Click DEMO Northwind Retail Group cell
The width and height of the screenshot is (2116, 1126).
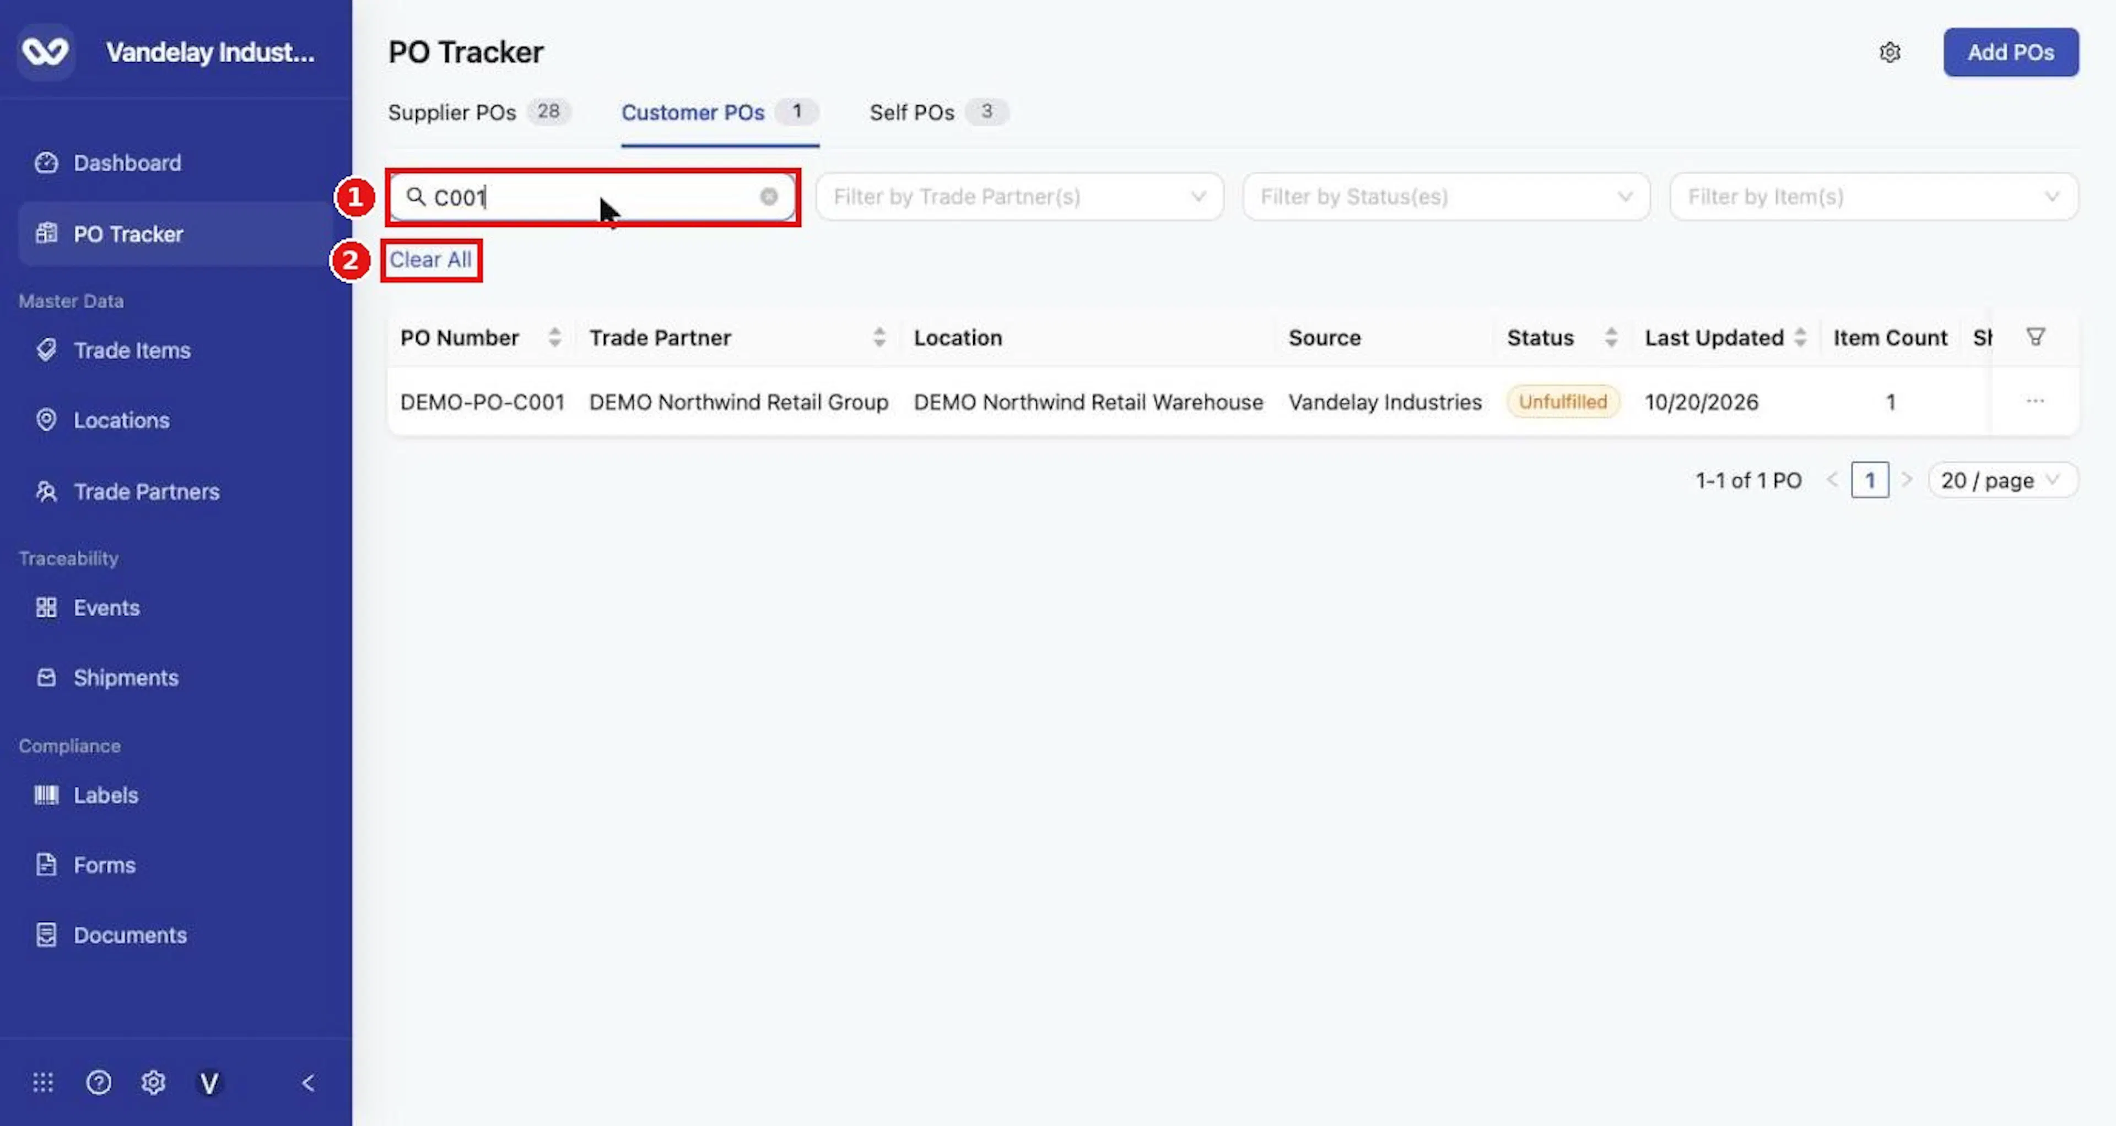tap(738, 402)
